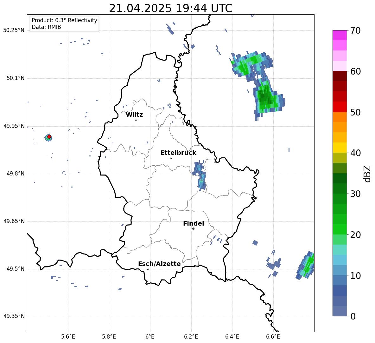Click the 'Data: RMIB' label
Screen dimensions: 375x343
tap(46, 27)
